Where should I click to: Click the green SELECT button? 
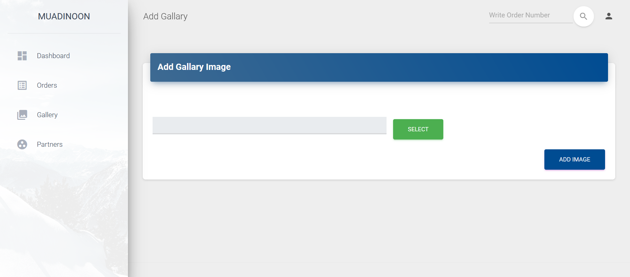pyautogui.click(x=418, y=129)
